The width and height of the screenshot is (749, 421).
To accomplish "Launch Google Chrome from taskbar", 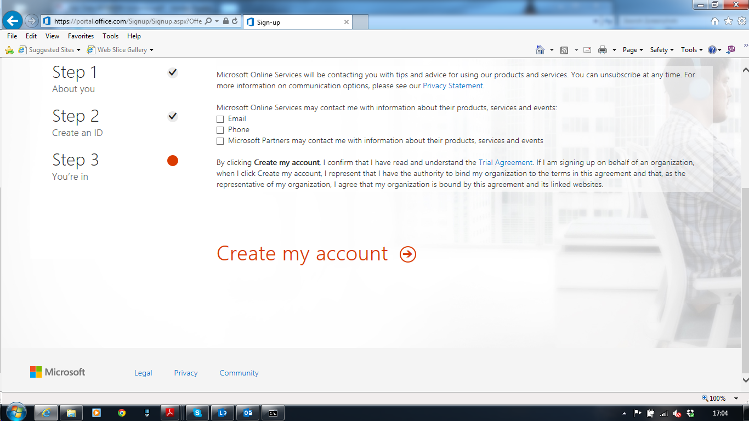I will point(122,413).
